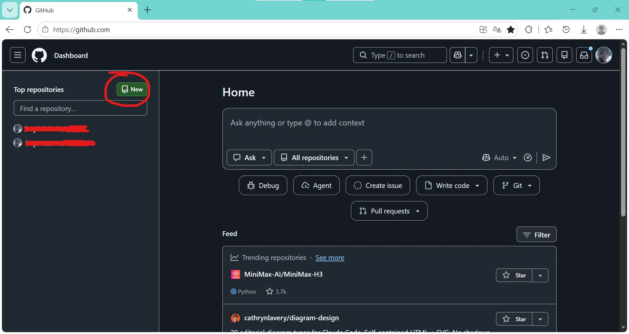
Task: Star the MiniMax-AI/MiniMax-H3 repository
Action: point(514,275)
